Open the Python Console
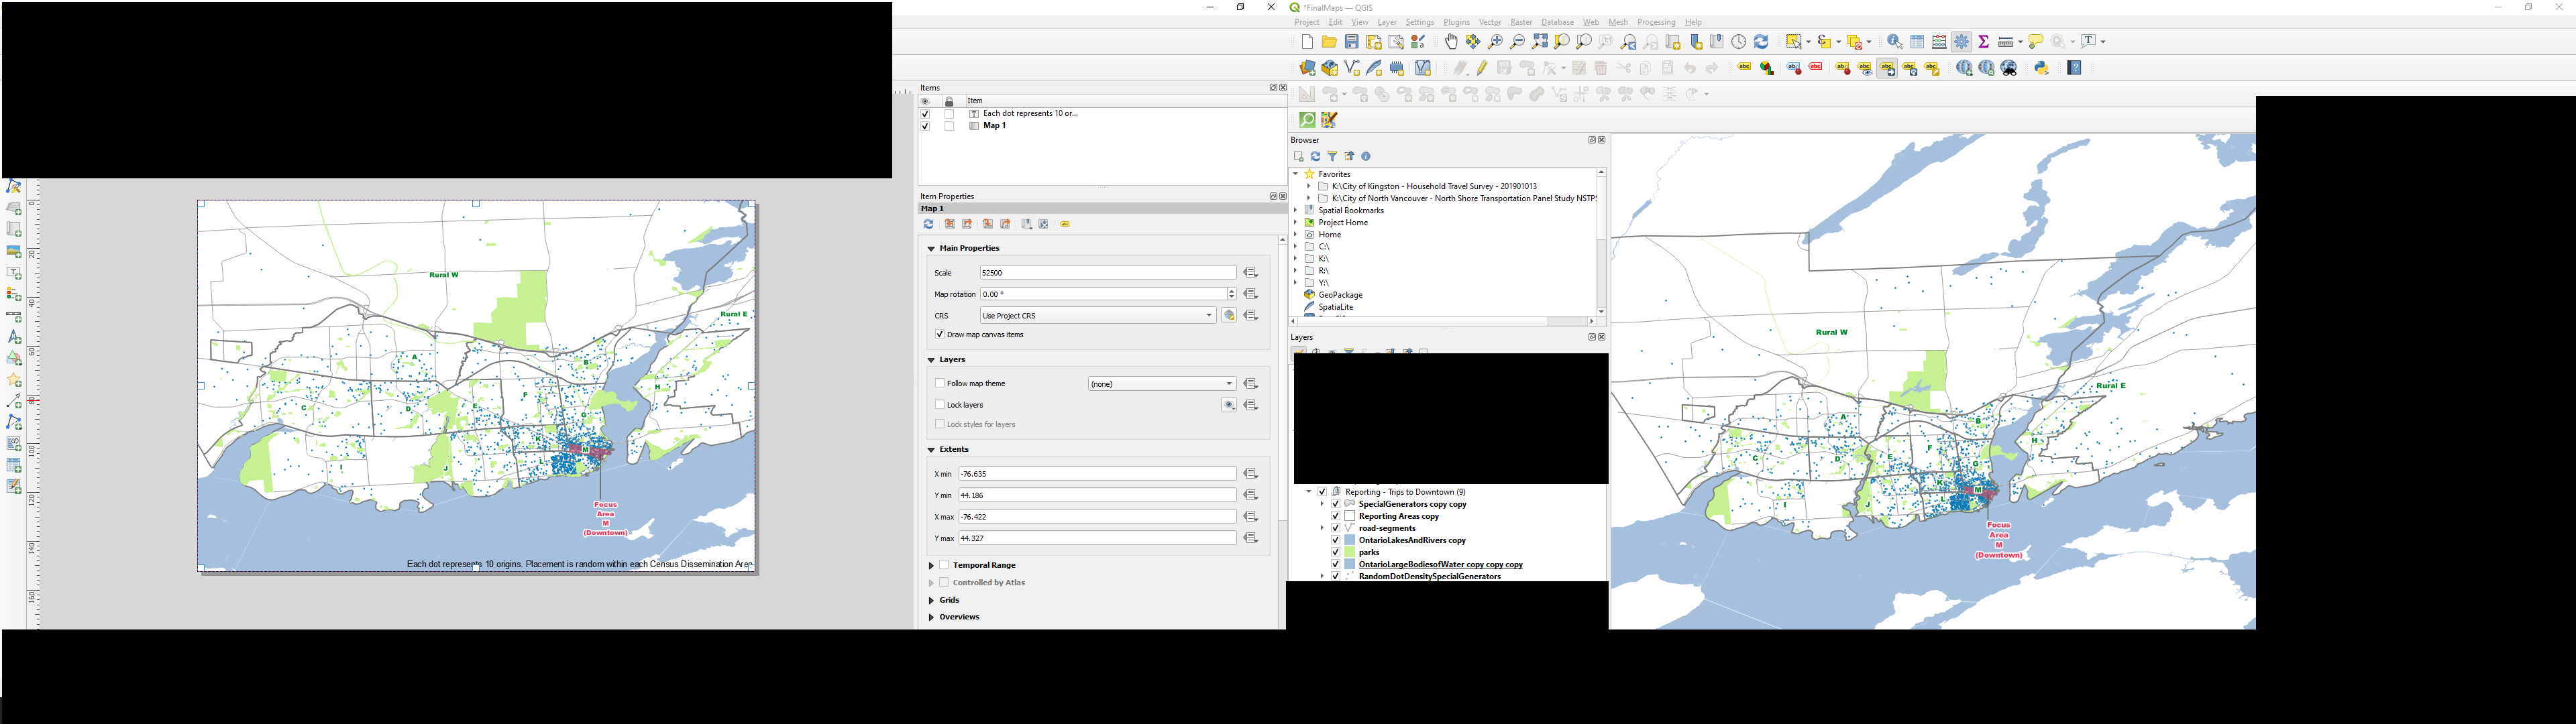 pos(2042,68)
